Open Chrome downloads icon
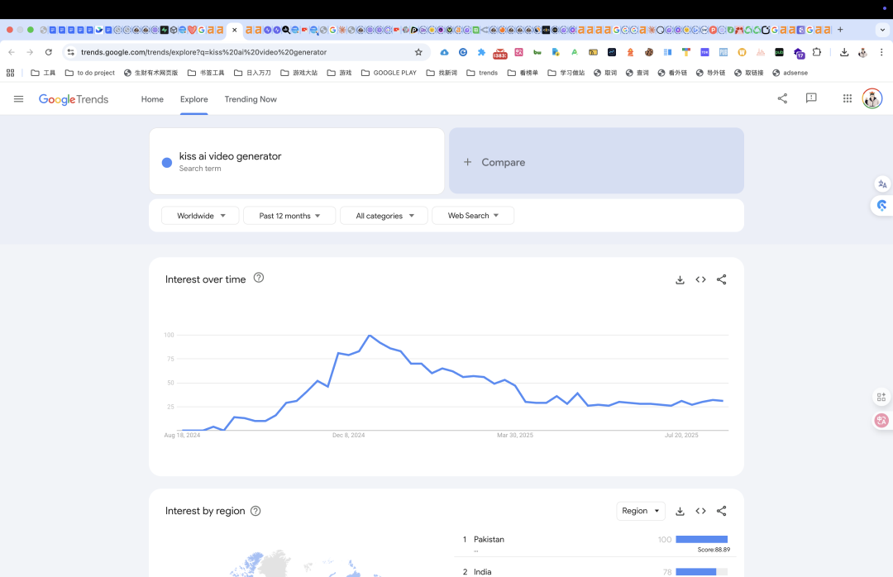The width and height of the screenshot is (893, 577). pyautogui.click(x=844, y=52)
